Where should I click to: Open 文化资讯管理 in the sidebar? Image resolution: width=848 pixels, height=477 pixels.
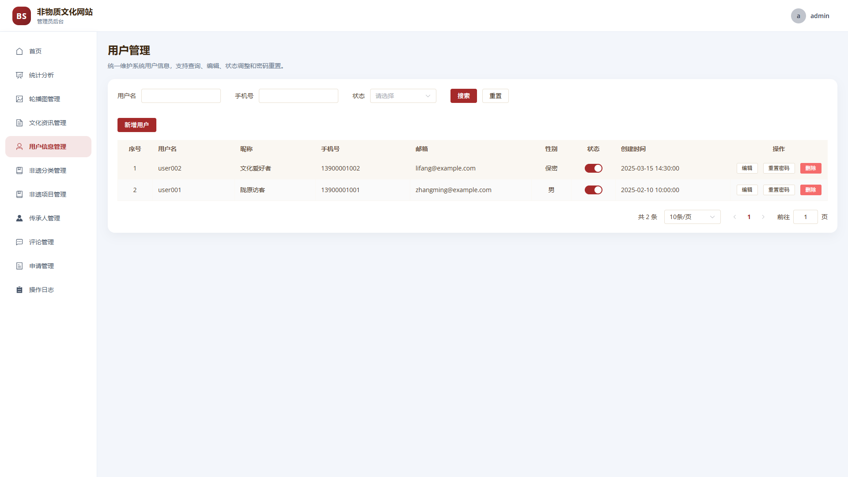[x=48, y=123]
